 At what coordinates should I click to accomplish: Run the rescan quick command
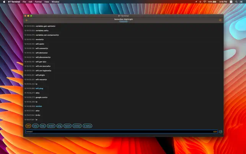(67, 126)
